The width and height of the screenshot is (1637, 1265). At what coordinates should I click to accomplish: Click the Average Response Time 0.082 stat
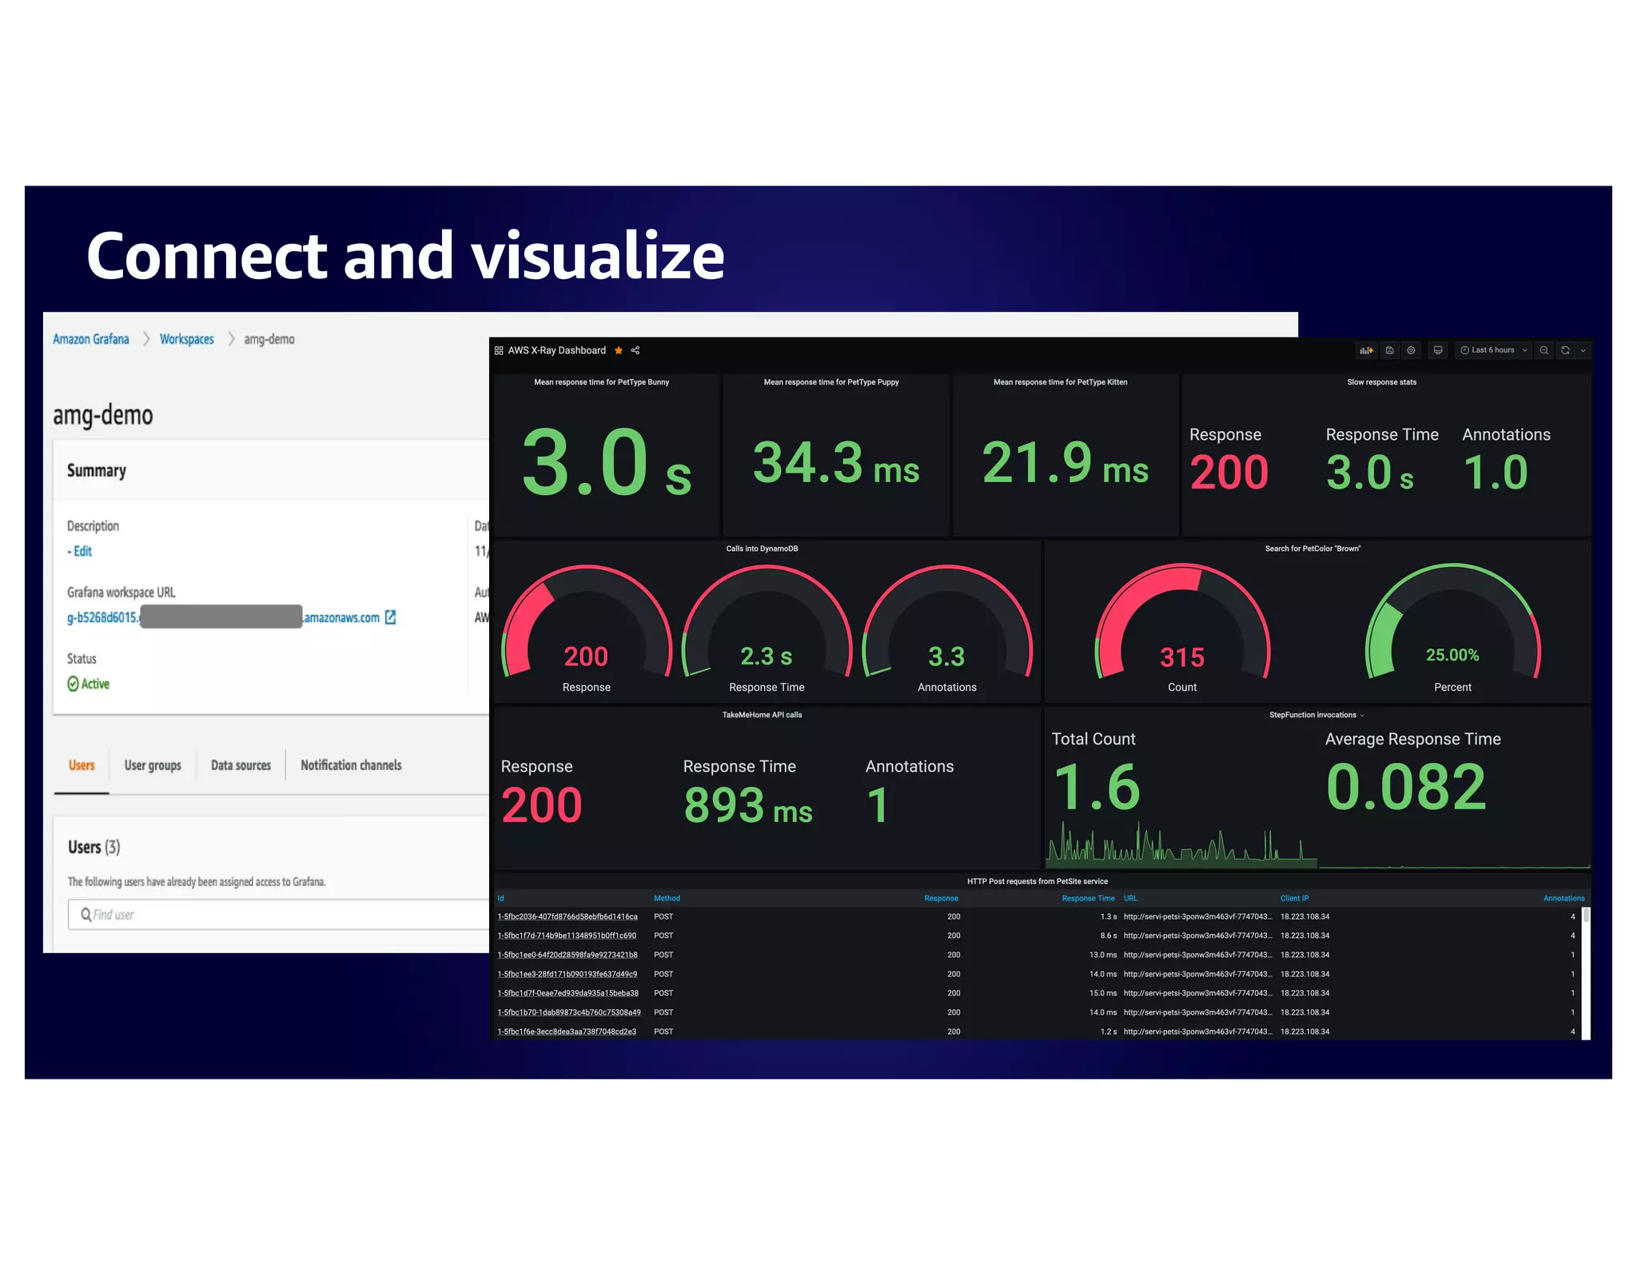(1406, 787)
